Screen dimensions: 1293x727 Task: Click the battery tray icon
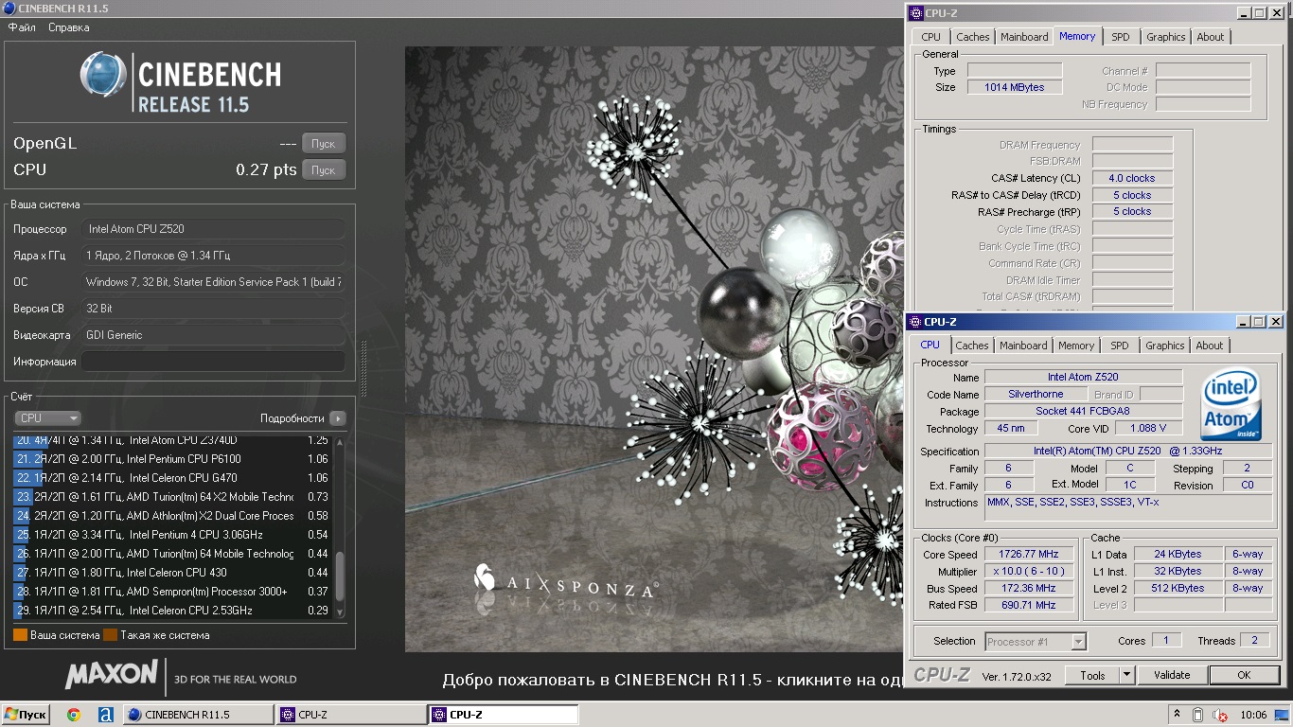click(x=1197, y=715)
